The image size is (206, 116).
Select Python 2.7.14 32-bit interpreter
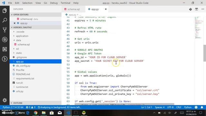pos(13,107)
